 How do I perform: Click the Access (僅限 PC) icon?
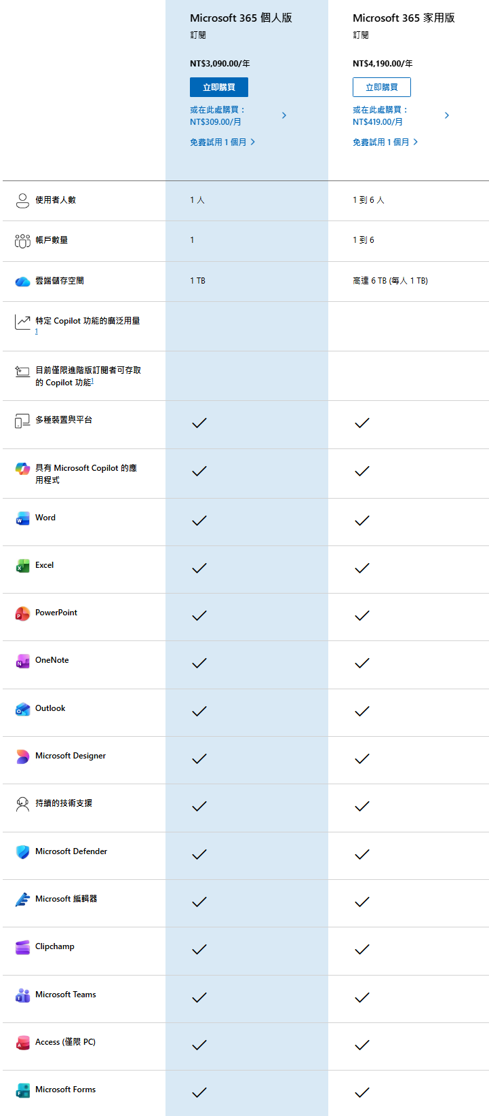pos(22,1043)
